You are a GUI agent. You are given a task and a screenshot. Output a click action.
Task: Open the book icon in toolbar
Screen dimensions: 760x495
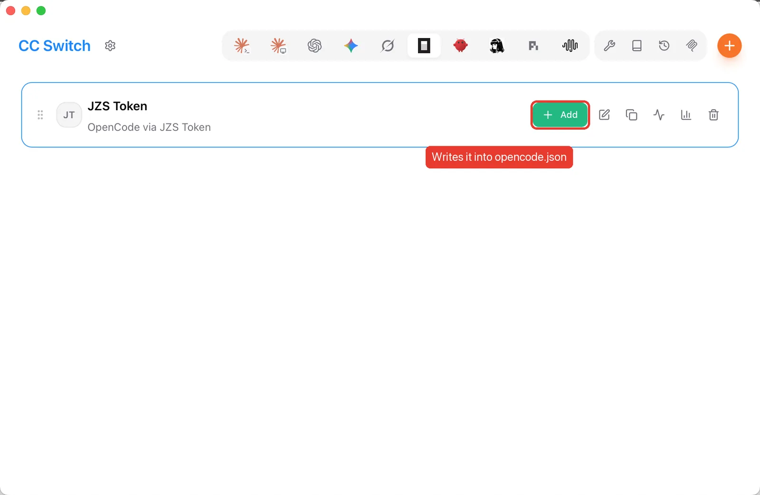tap(637, 46)
